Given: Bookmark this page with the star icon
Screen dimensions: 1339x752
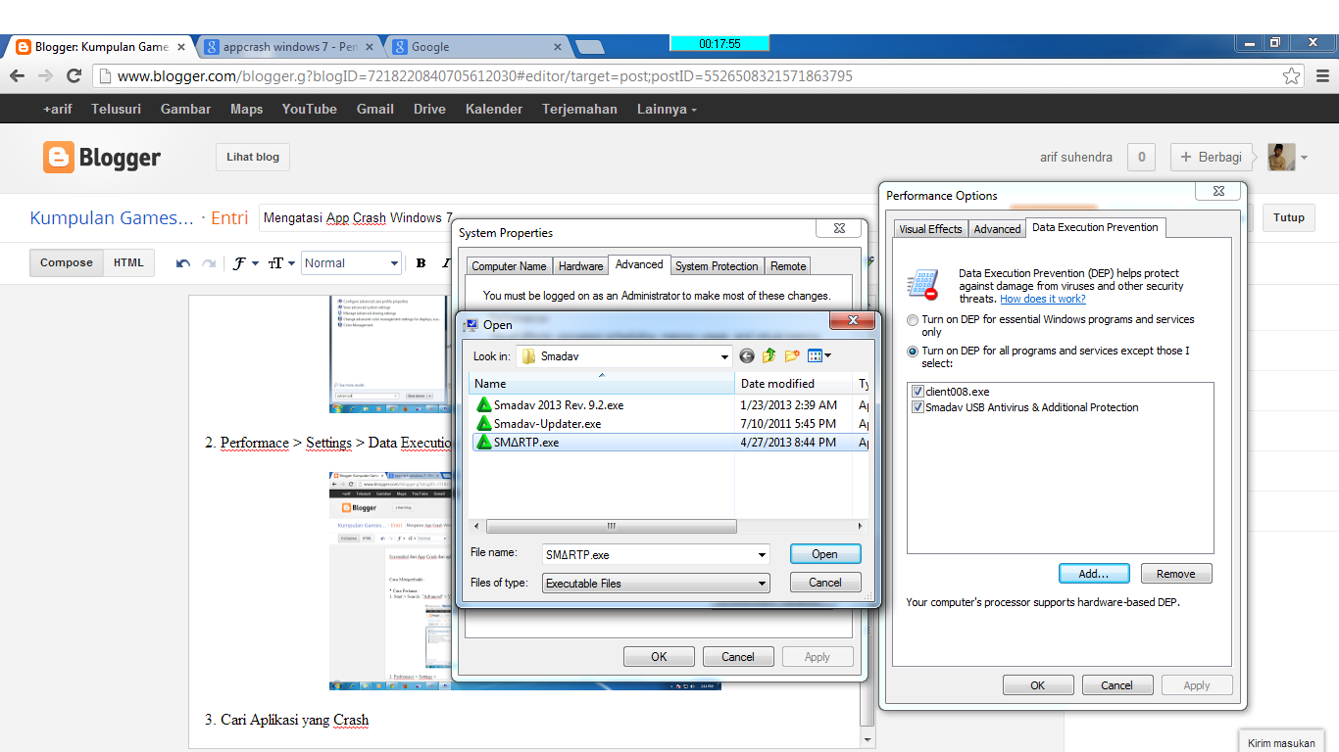Looking at the screenshot, I should coord(1292,75).
